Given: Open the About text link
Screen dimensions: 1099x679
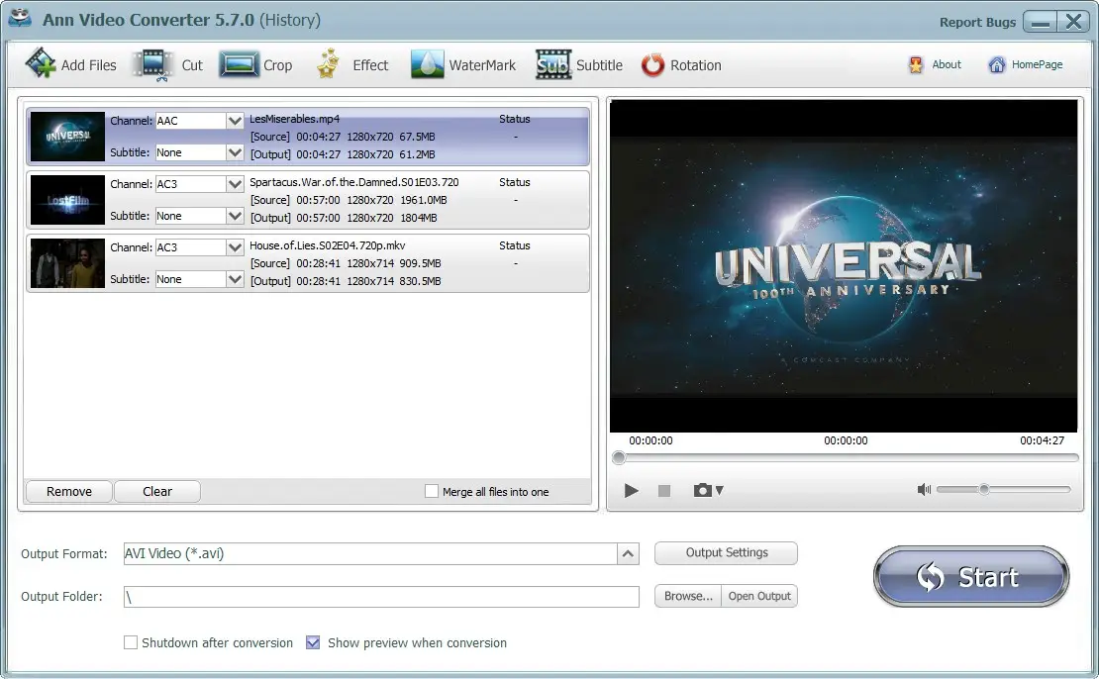Looking at the screenshot, I should coord(947,64).
